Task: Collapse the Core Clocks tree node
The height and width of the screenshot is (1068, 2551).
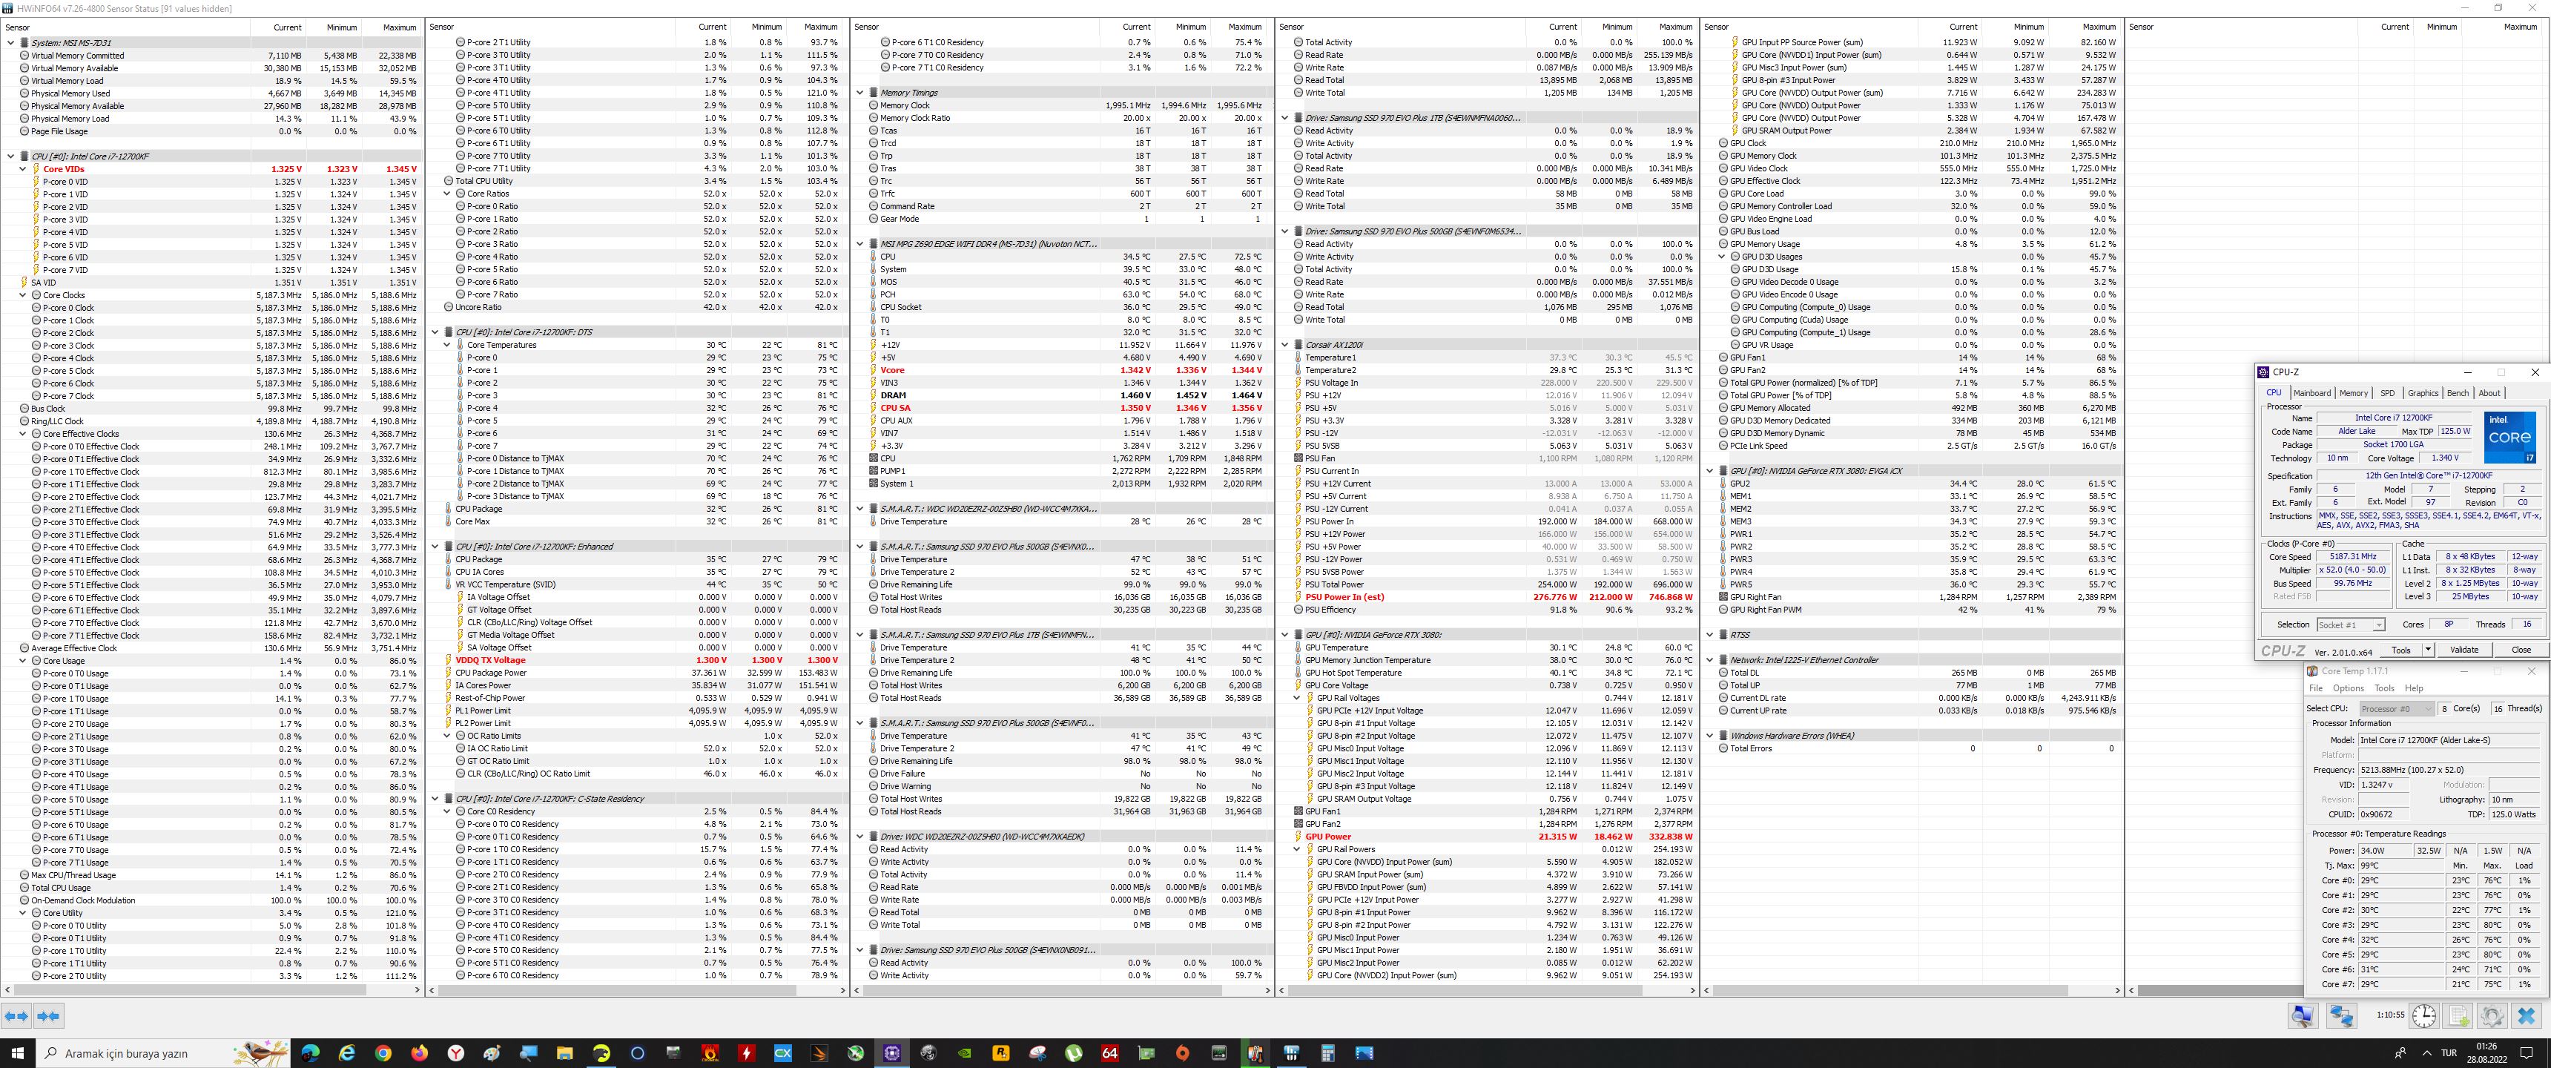Action: click(x=23, y=295)
